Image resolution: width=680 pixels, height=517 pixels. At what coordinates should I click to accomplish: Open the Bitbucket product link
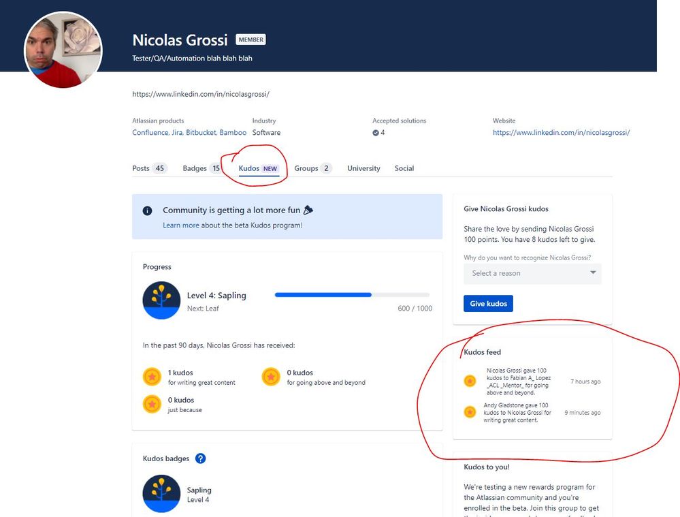pos(201,132)
